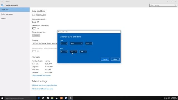This screenshot has width=178, height=100.
Task: Open the month dropdown showing May
Action: click(76, 43)
